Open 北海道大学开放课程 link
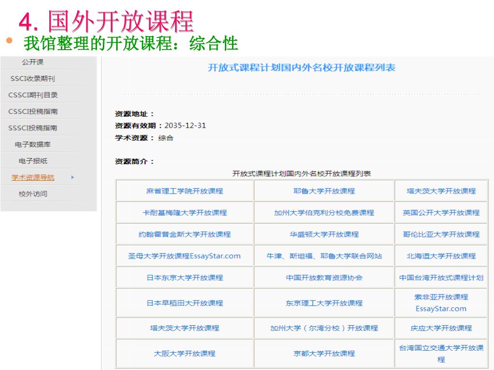The width and height of the screenshot is (494, 370). (441, 256)
